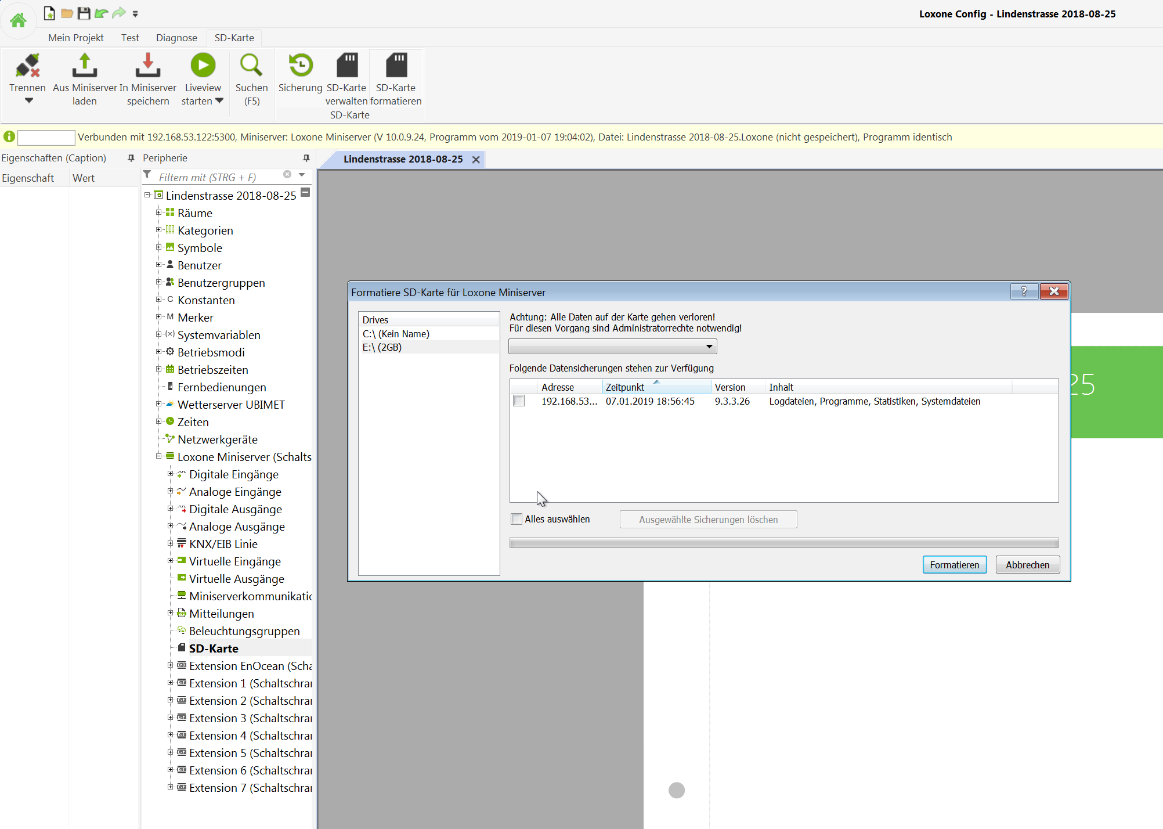
Task: Expand the Digitale Eingänge node
Action: click(x=170, y=474)
